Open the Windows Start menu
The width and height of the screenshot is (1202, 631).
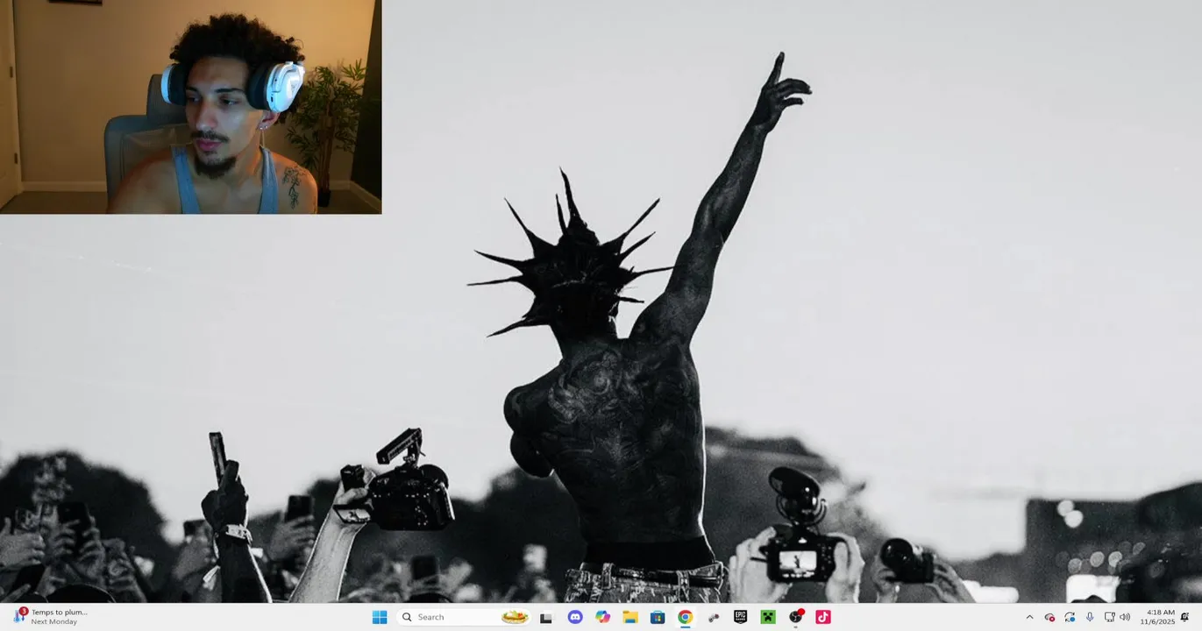click(x=380, y=617)
